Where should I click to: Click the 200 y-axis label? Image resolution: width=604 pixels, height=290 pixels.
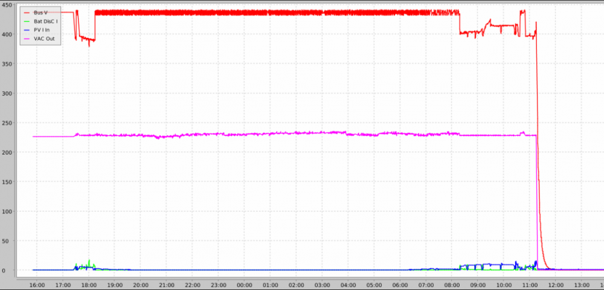6,152
